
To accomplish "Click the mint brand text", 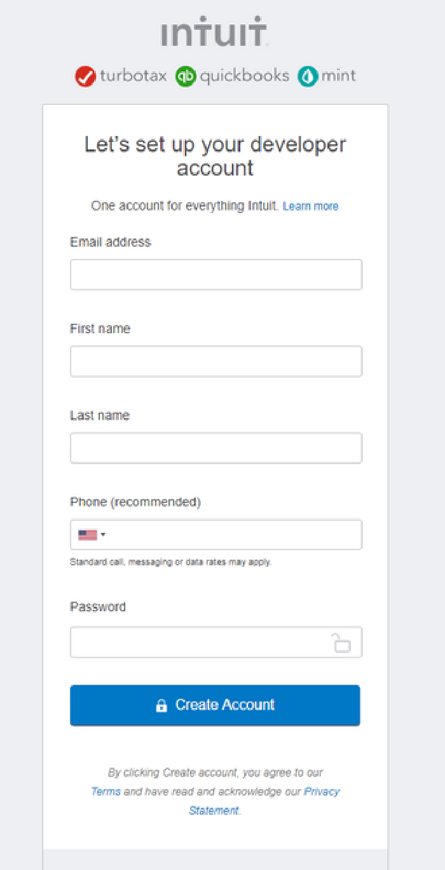I will point(338,76).
